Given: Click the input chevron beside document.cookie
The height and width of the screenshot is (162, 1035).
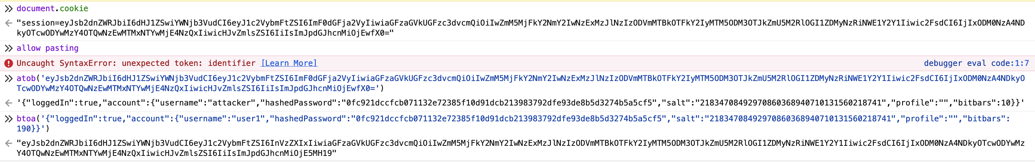Looking at the screenshot, I should point(8,8).
